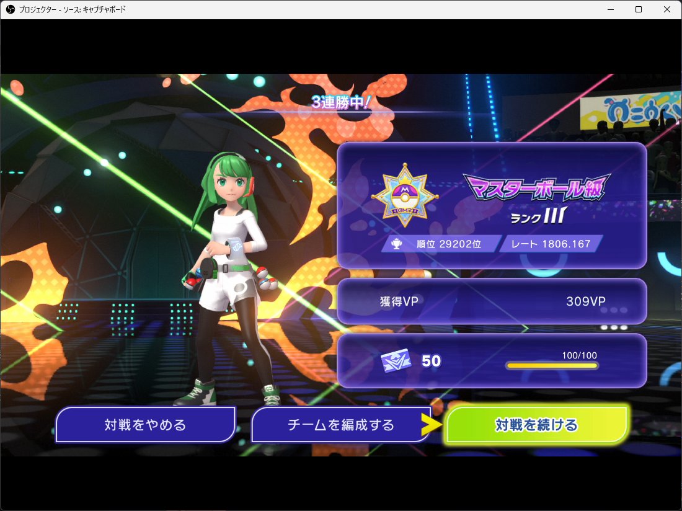This screenshot has width=682, height=511.
Task: Click the 順位 29202位 ranking text
Action: point(449,244)
